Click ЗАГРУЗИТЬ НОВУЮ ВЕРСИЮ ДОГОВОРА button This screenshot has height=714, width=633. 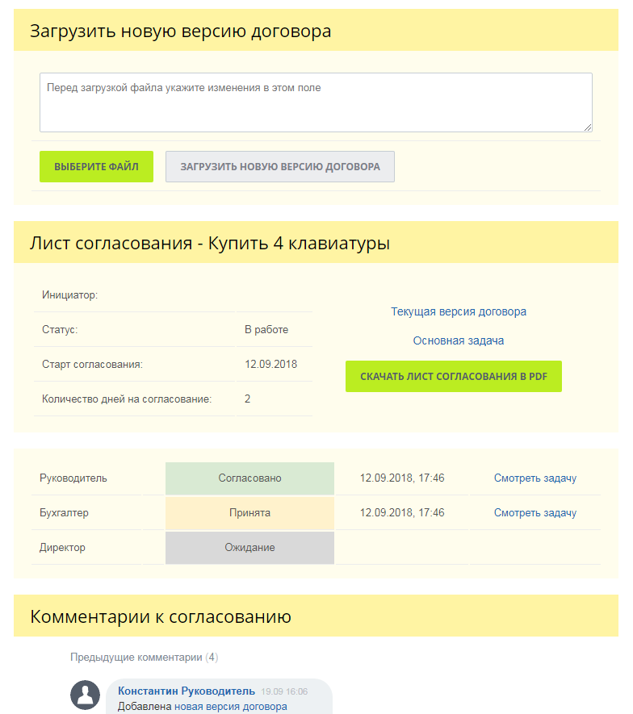279,166
